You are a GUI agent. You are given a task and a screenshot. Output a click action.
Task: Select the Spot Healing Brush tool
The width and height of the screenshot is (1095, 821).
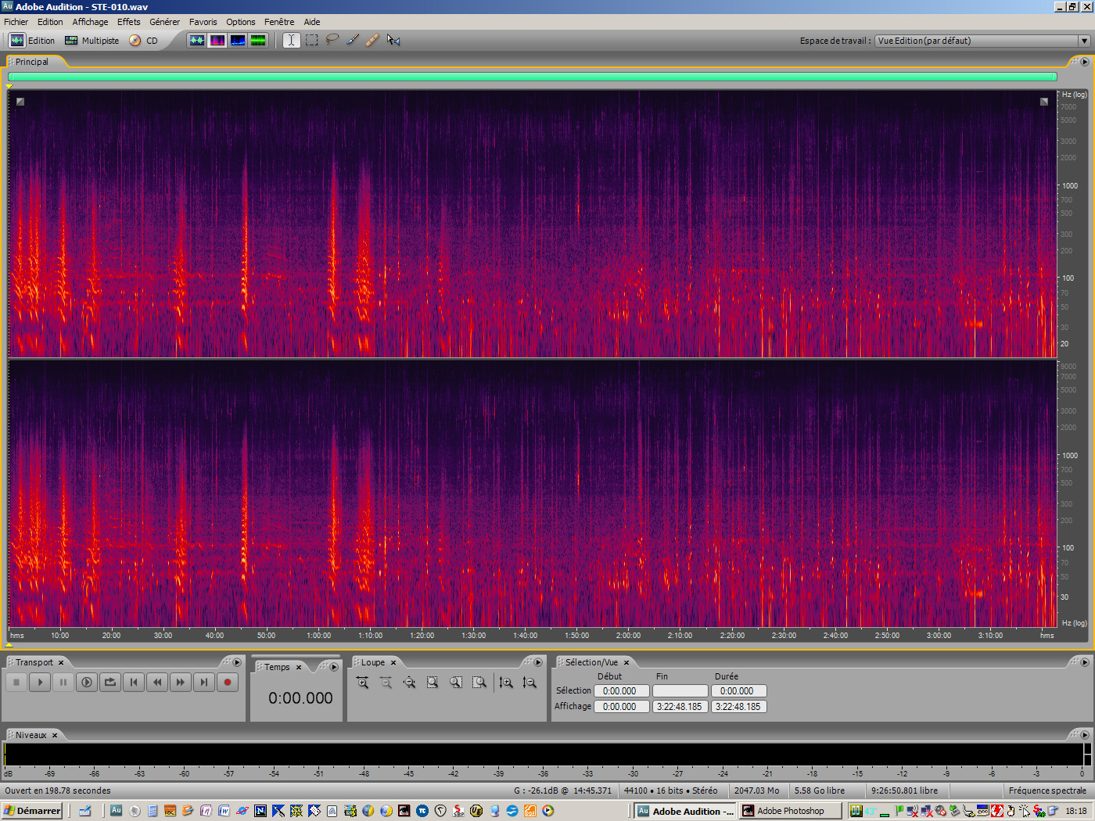click(x=372, y=40)
